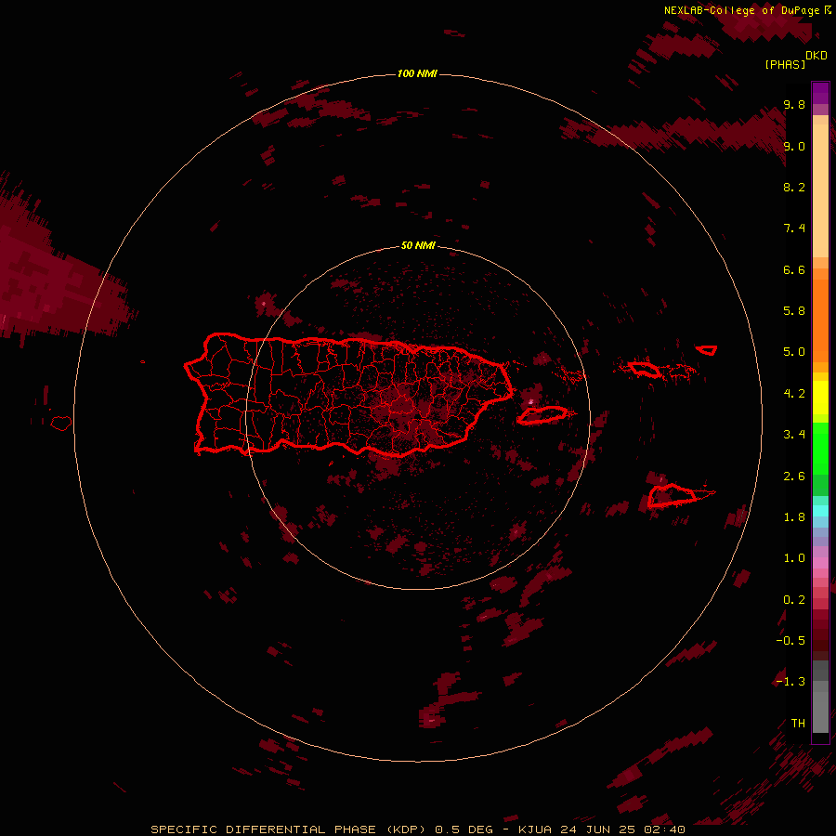Click the Vieques island outline
The width and height of the screenshot is (836, 836).
point(542,415)
